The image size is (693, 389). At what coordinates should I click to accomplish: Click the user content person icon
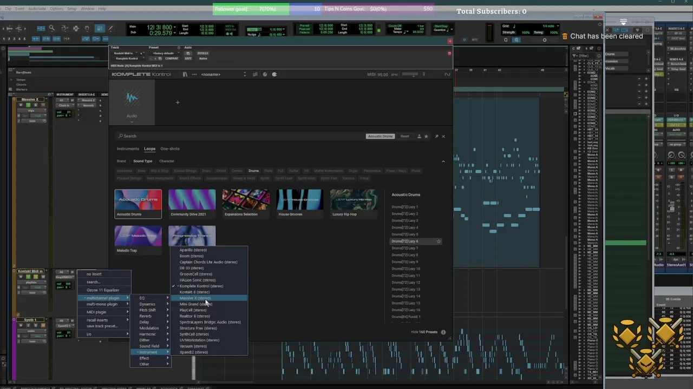click(x=419, y=136)
